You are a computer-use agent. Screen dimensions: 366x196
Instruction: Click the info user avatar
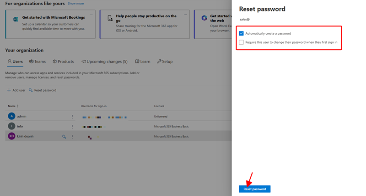point(12,126)
